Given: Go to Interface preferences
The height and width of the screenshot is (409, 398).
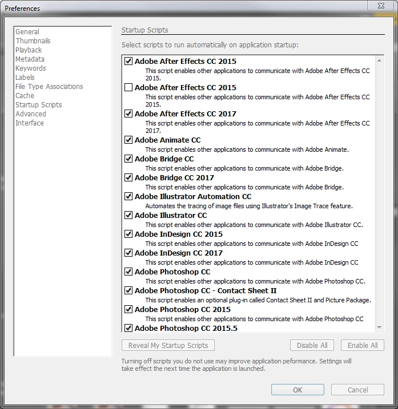Looking at the screenshot, I should [x=30, y=123].
